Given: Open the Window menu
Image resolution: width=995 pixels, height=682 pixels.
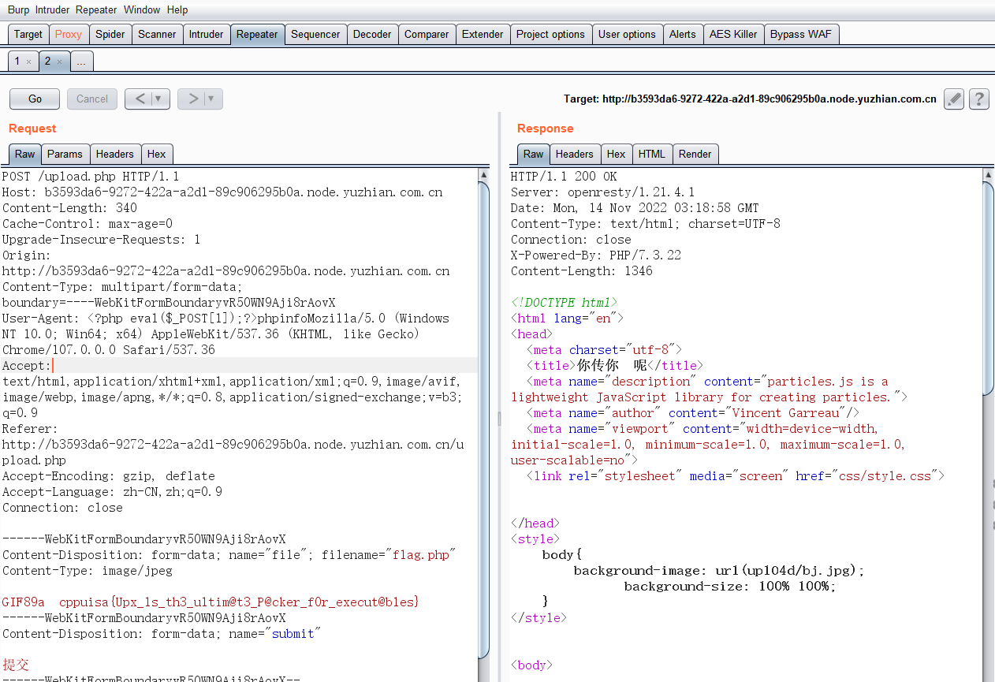Looking at the screenshot, I should (x=142, y=9).
